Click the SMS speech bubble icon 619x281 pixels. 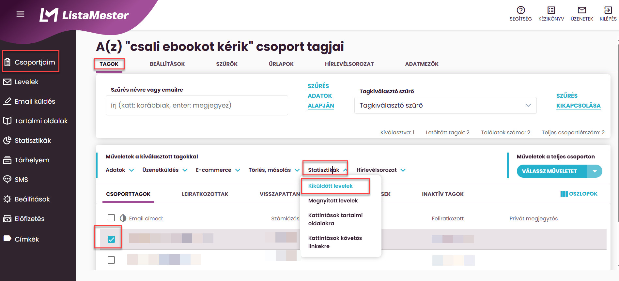8,180
